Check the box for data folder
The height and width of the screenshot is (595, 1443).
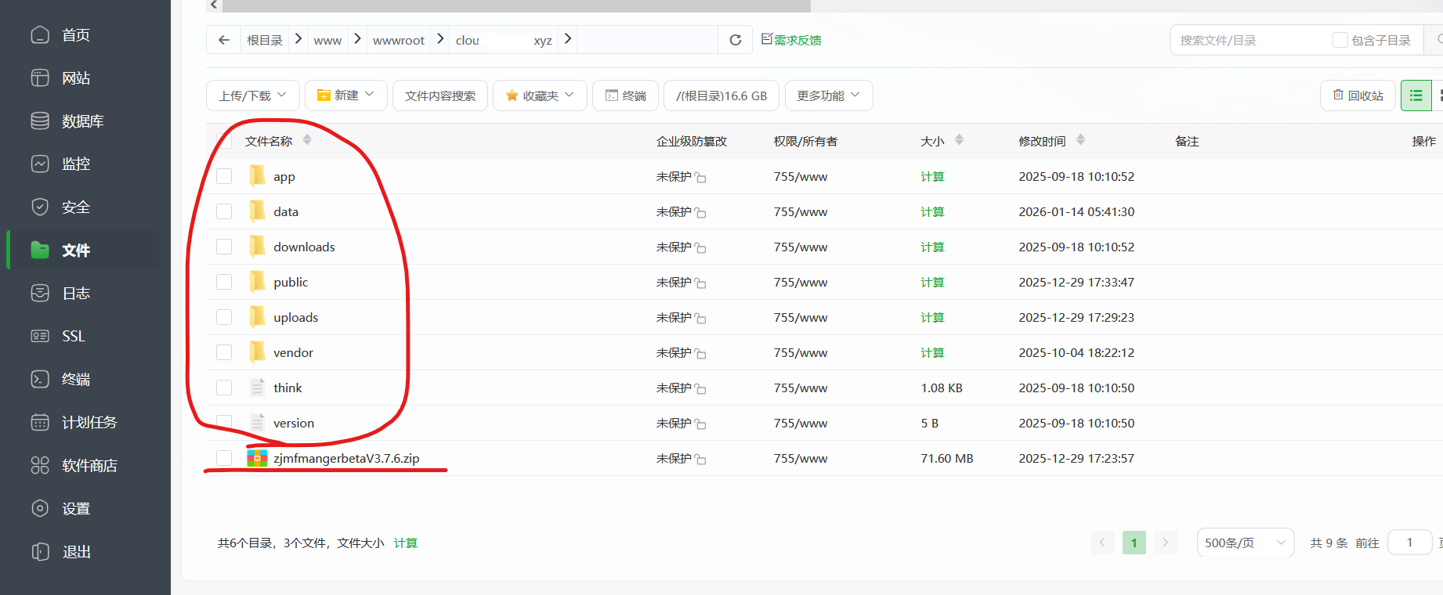point(224,211)
